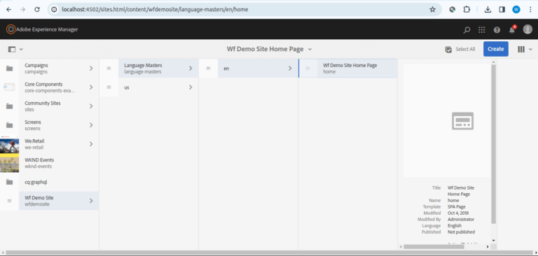Image resolution: width=538 pixels, height=256 pixels.
Task: Click the browser forward arrow
Action: pos(22,10)
